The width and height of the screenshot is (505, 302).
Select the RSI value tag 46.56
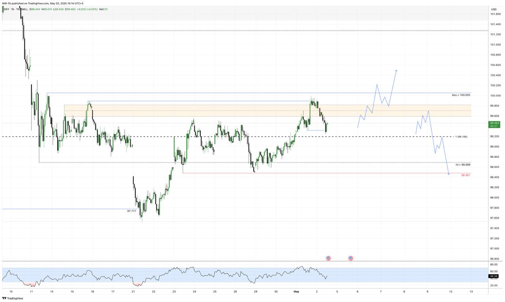coord(494,276)
